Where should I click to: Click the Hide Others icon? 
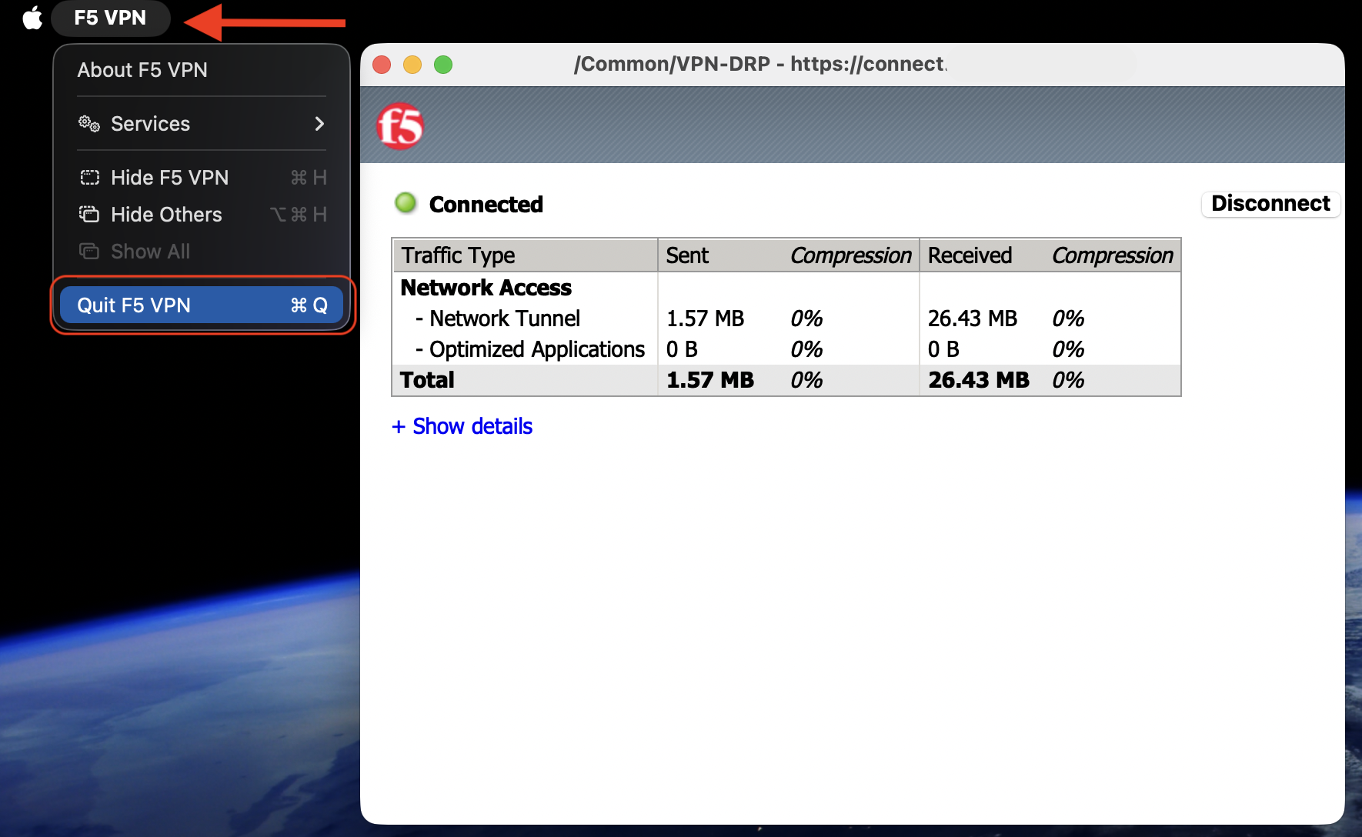coord(89,215)
